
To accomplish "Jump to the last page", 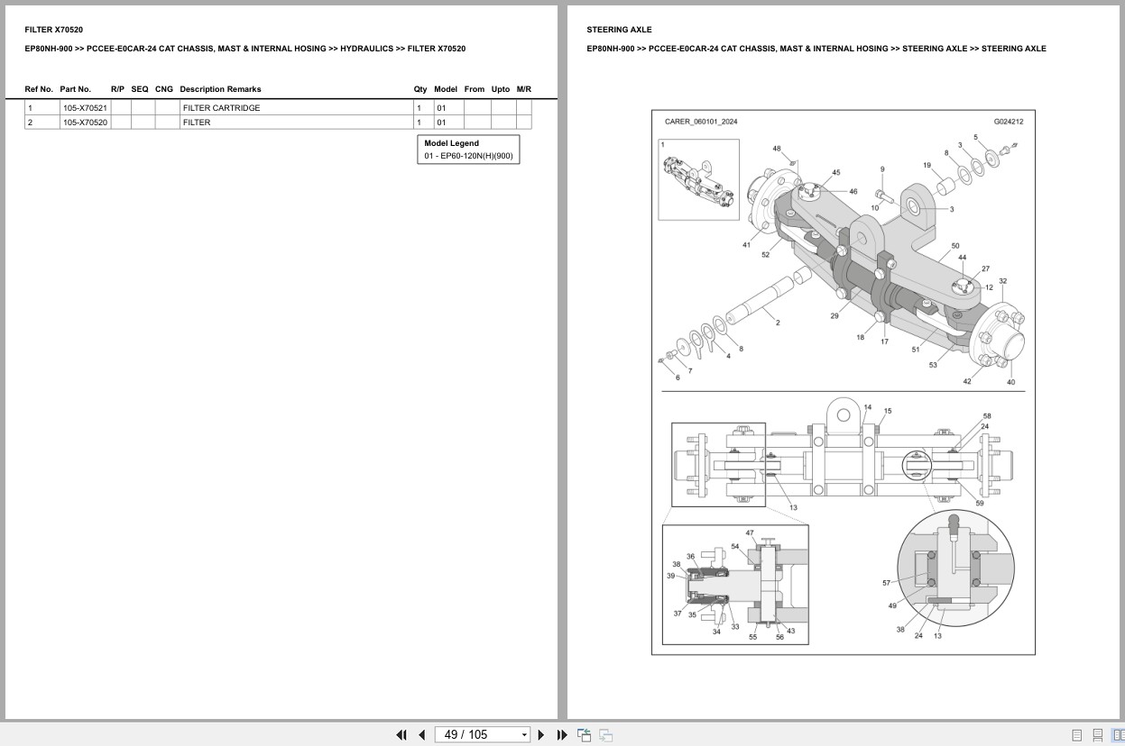I will (562, 735).
